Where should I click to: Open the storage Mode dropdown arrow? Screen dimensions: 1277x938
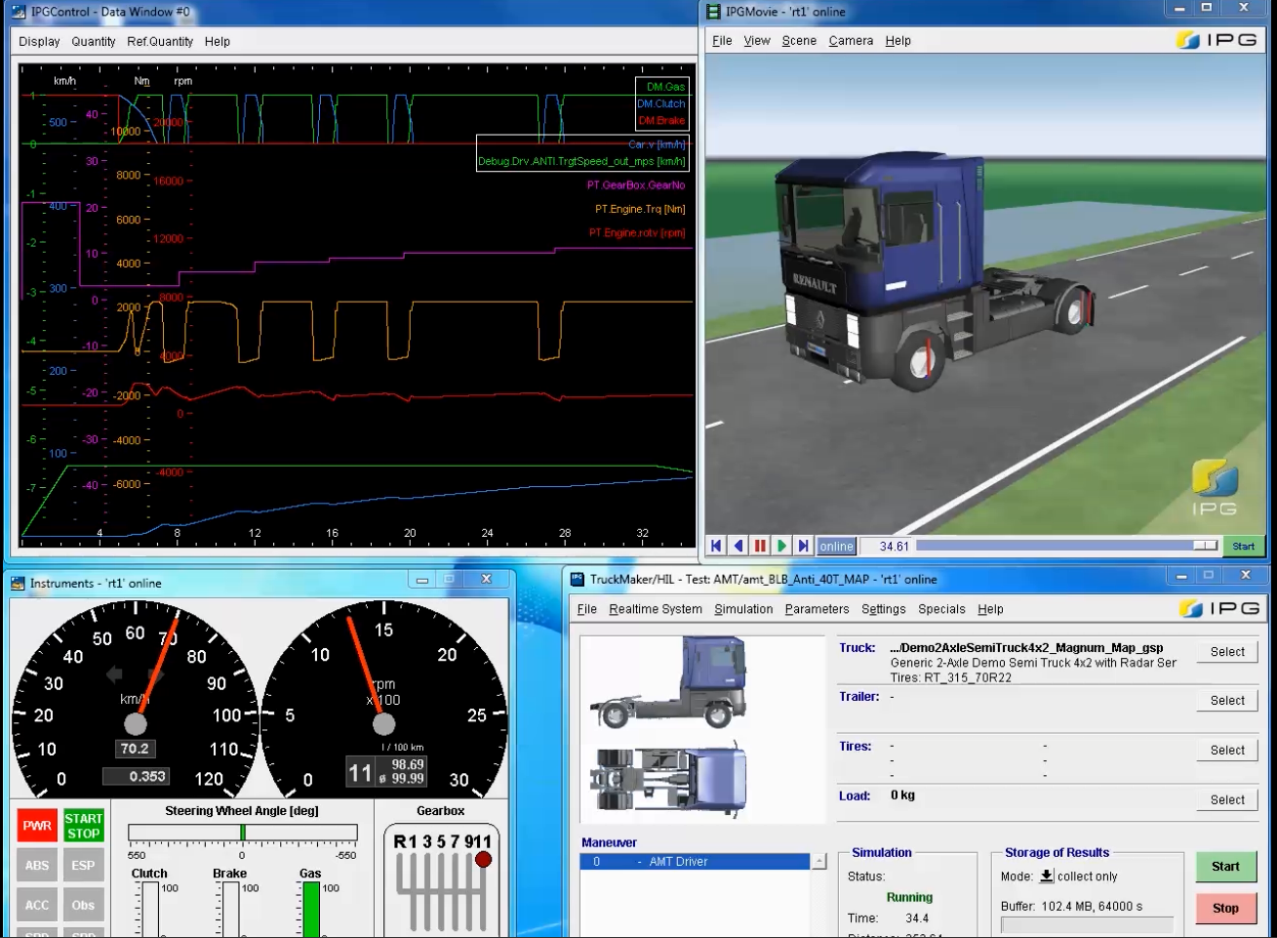pyautogui.click(x=1047, y=877)
